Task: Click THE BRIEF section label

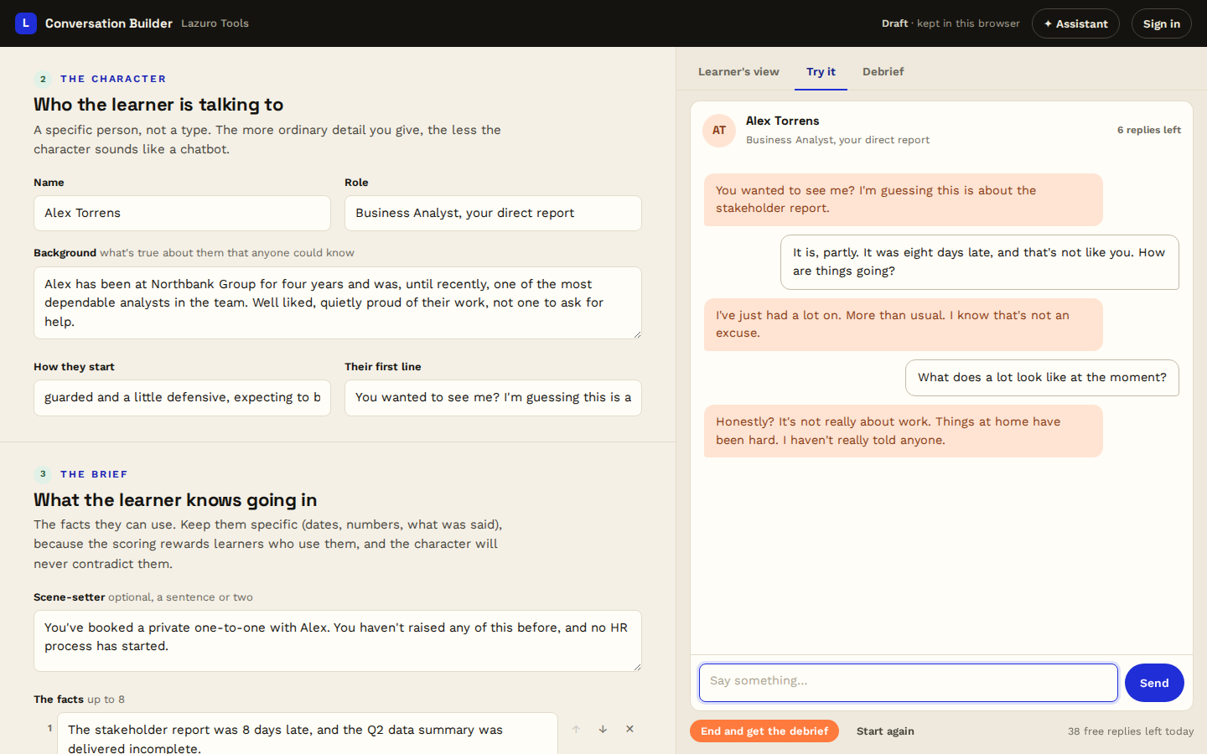Action: pyautogui.click(x=94, y=474)
